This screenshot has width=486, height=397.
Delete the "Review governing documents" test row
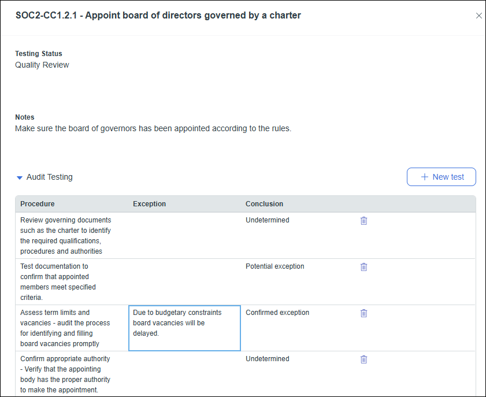coord(363,220)
